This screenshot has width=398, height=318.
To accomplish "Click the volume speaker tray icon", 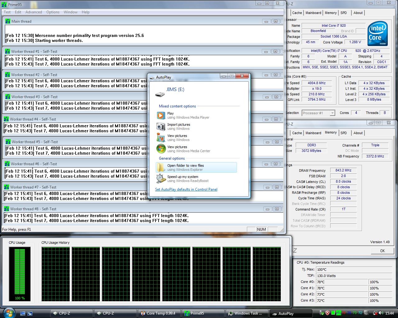I will tap(381, 313).
